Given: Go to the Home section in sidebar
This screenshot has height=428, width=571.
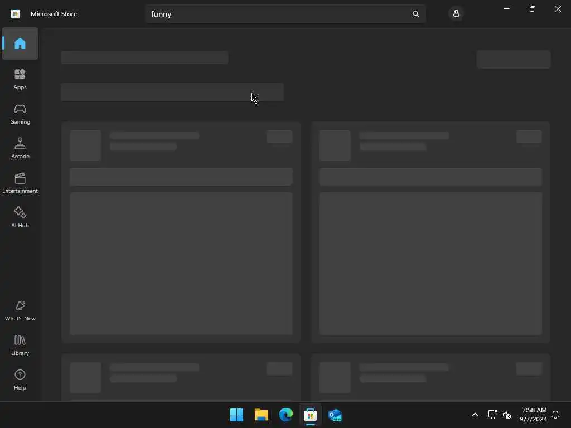Looking at the screenshot, I should [x=20, y=43].
